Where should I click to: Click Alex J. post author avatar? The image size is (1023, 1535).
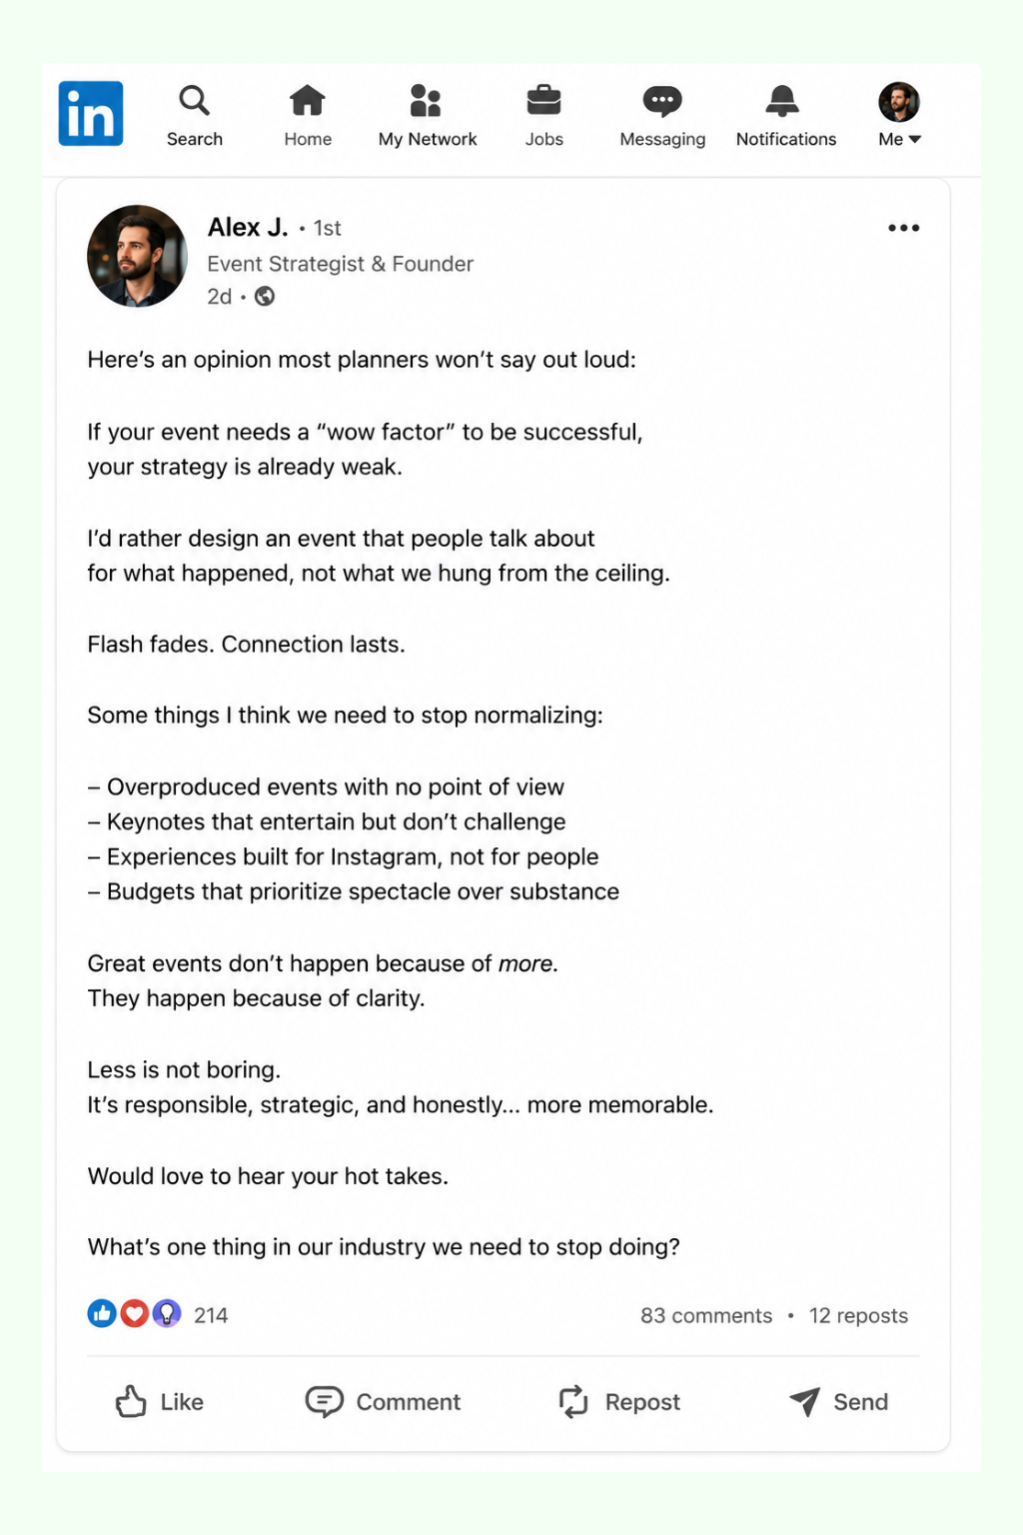click(137, 256)
